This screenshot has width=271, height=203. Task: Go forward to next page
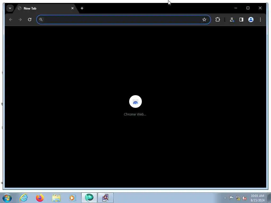click(20, 20)
